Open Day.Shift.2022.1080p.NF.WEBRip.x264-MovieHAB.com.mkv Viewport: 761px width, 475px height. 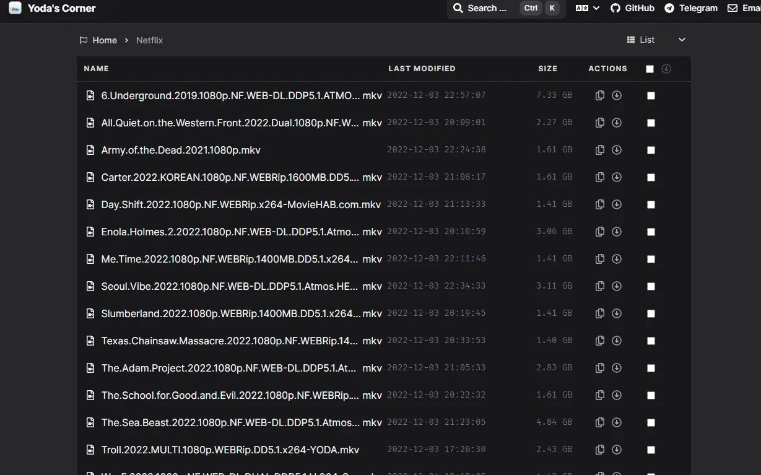241,204
